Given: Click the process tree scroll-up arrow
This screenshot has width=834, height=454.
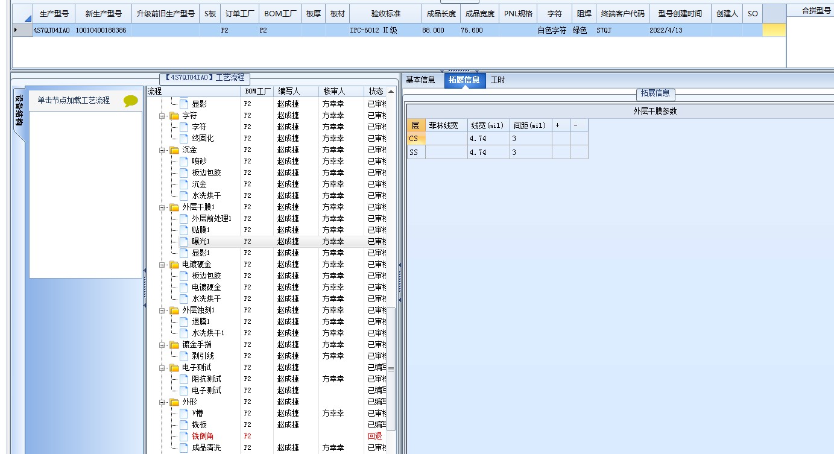Looking at the screenshot, I should [x=391, y=92].
